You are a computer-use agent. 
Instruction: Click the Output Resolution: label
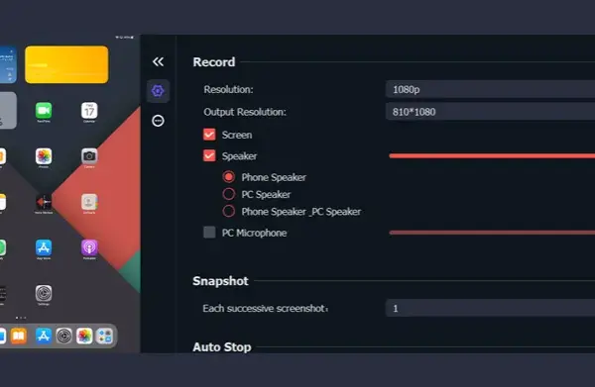(x=245, y=112)
